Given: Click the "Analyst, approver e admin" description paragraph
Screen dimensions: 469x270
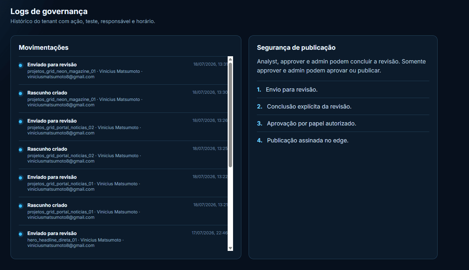Looking at the screenshot, I should coord(341,66).
